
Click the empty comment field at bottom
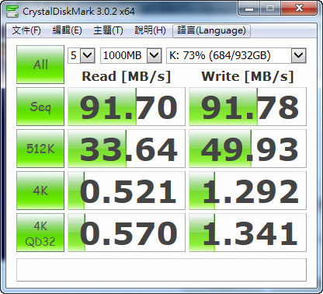coord(161,270)
